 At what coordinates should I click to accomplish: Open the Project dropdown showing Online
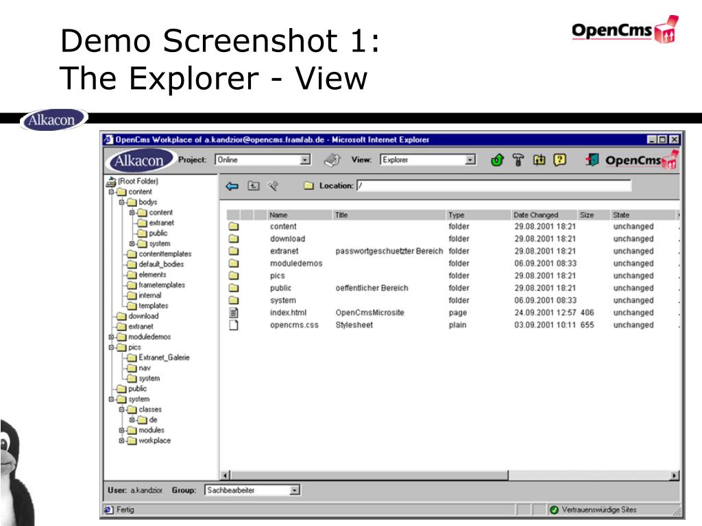263,160
